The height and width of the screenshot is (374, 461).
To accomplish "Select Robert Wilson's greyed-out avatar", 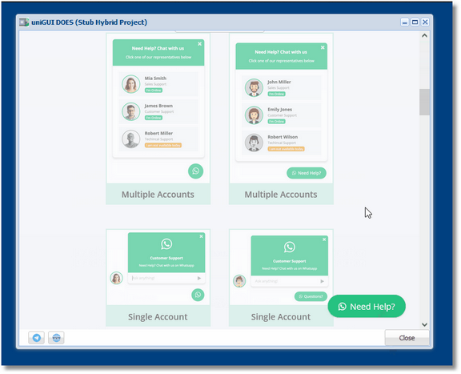I will (254, 143).
